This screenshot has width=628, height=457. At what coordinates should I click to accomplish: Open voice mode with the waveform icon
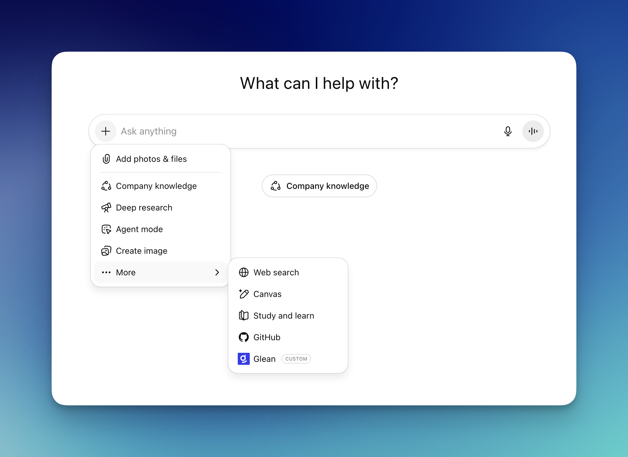tap(533, 131)
